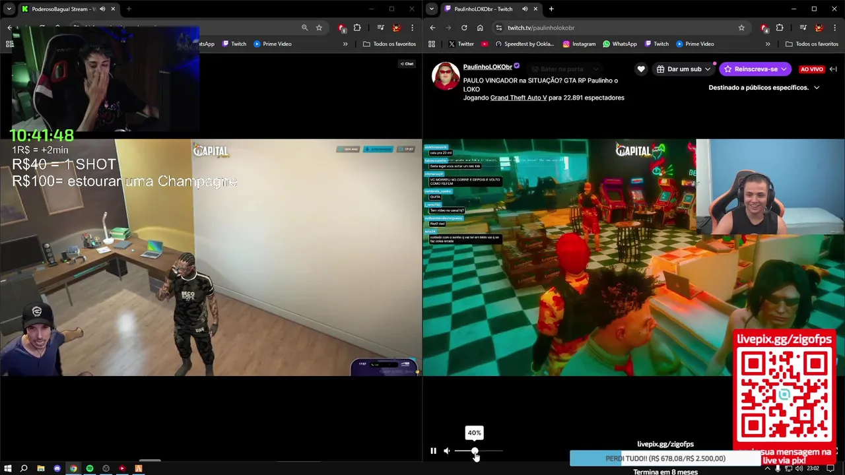Mute the PoderosoBagual tab audio icon
The width and height of the screenshot is (845, 475).
pyautogui.click(x=102, y=9)
